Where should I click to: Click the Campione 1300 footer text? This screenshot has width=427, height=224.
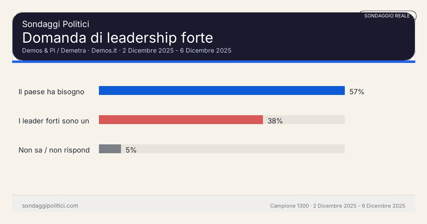[x=289, y=206]
